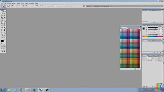Open the Image menu

[x=9, y=3]
